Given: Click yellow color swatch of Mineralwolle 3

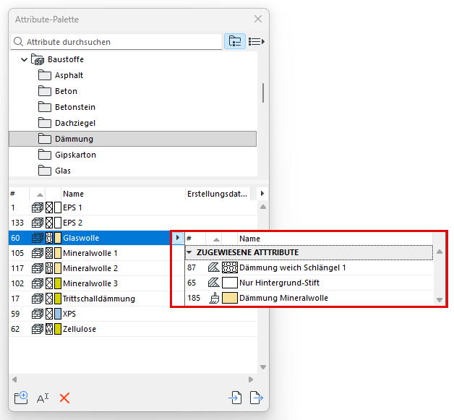Looking at the screenshot, I should point(58,283).
